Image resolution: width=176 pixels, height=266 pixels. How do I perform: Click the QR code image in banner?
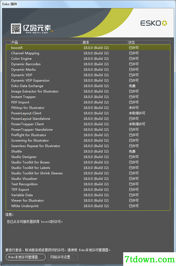(16, 29)
